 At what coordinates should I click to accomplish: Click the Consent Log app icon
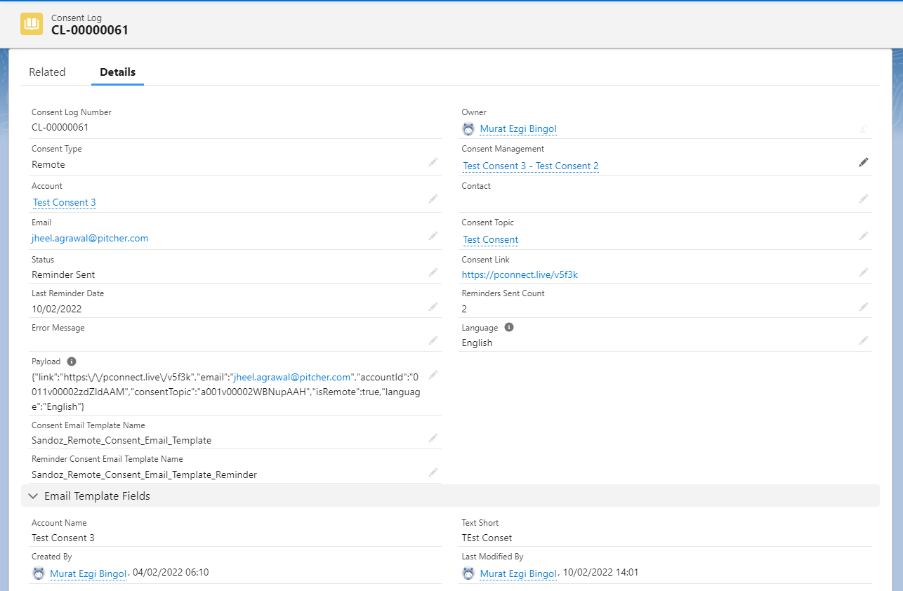coord(32,23)
